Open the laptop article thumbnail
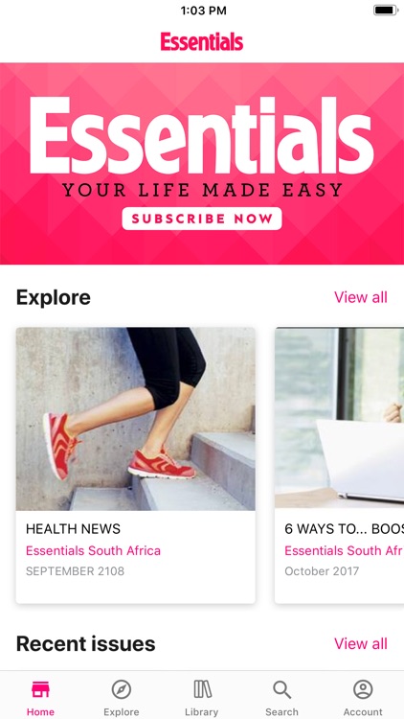The height and width of the screenshot is (719, 404). pyautogui.click(x=340, y=417)
